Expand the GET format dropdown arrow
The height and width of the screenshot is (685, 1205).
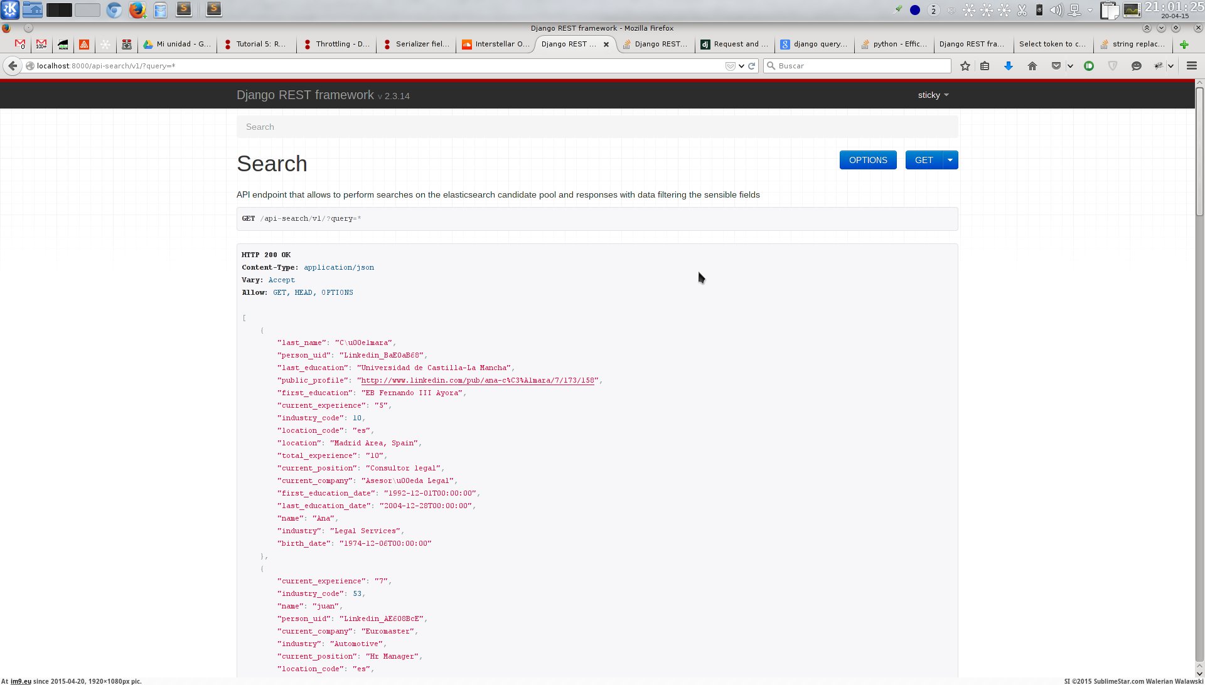(950, 160)
